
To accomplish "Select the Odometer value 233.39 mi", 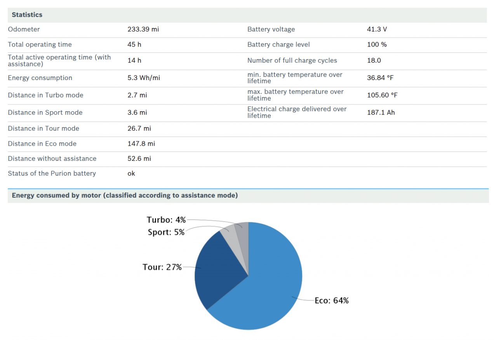I will coord(143,30).
